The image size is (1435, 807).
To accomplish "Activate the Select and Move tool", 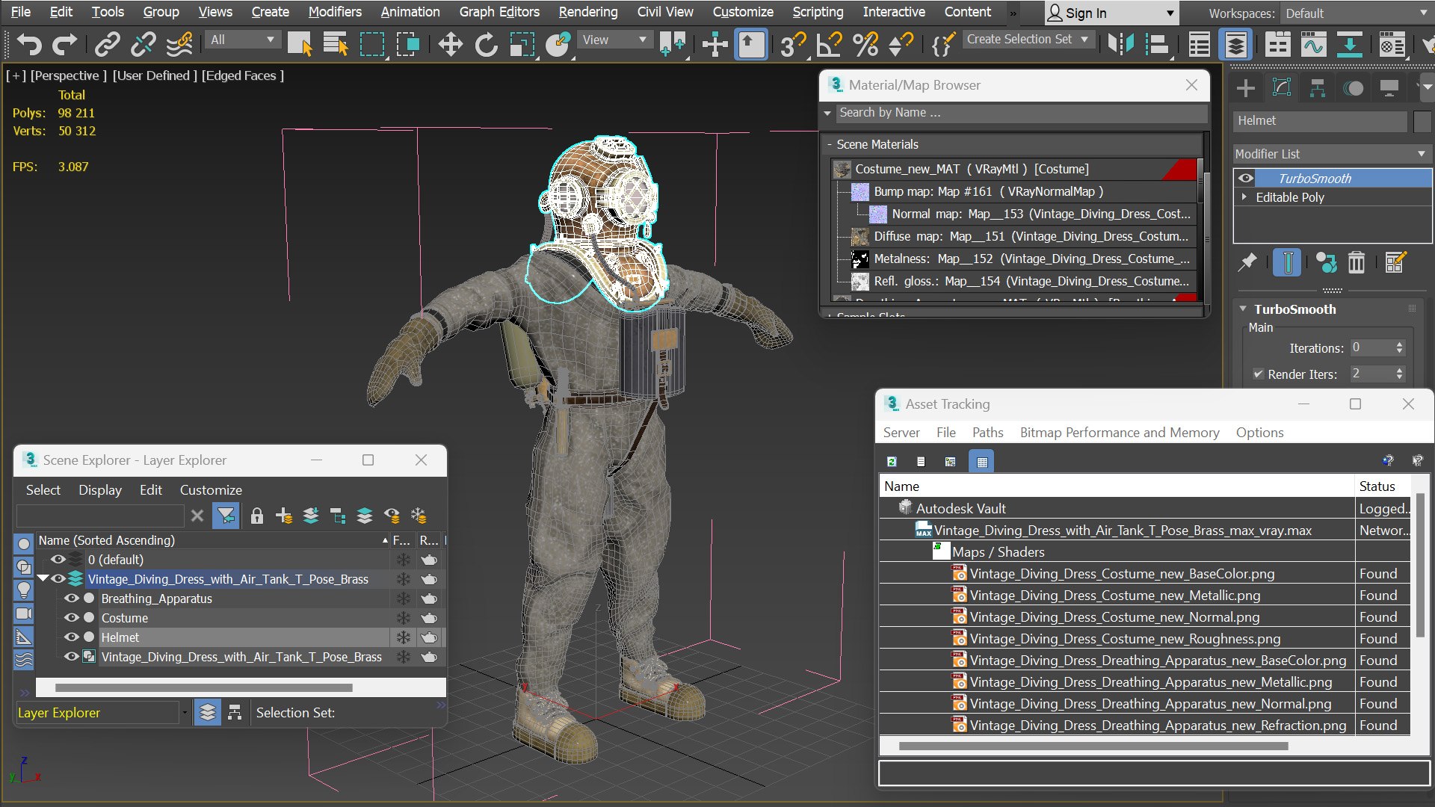I will pyautogui.click(x=450, y=44).
